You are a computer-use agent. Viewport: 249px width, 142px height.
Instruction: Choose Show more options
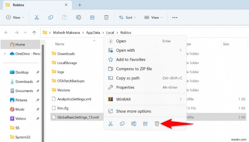[145, 111]
